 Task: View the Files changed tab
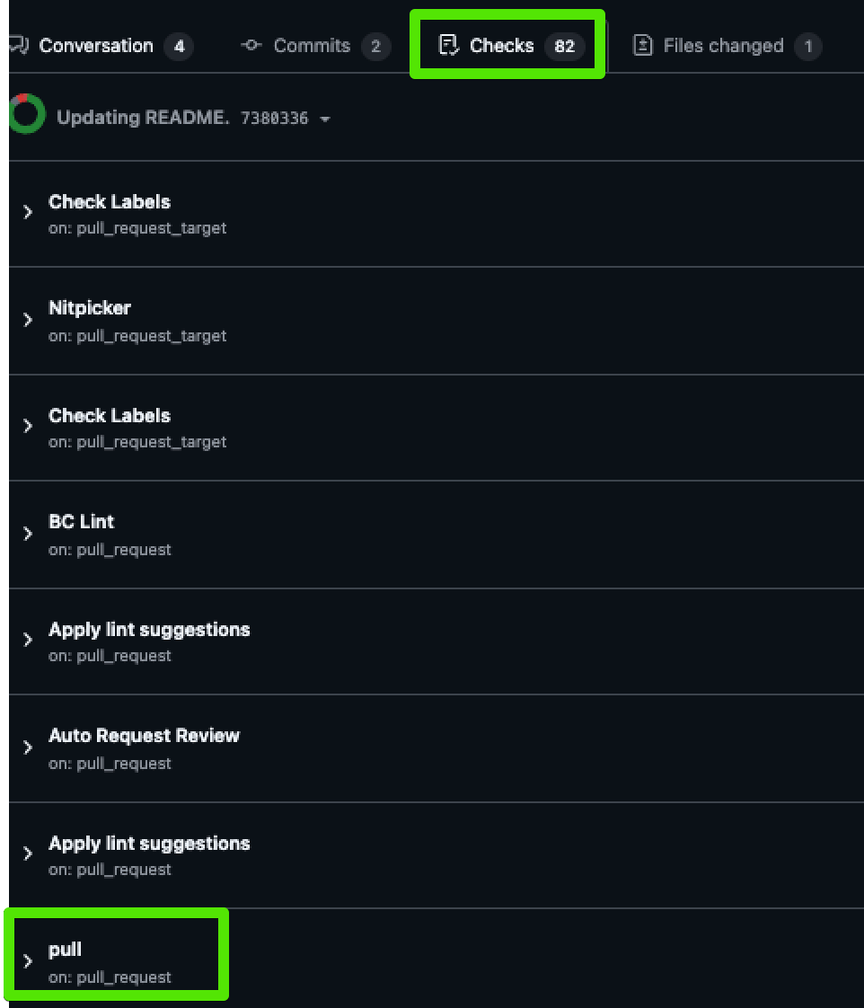pyautogui.click(x=727, y=46)
